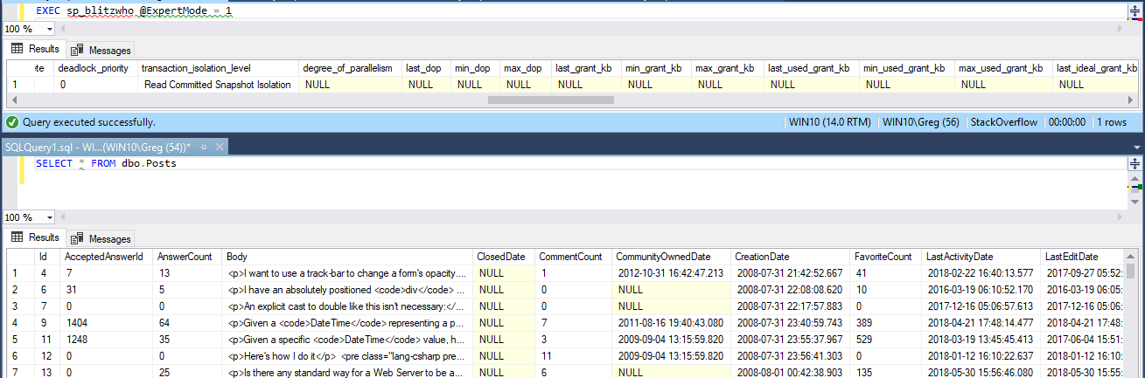Image resolution: width=1145 pixels, height=378 pixels.
Task: Select the FavoriteCount column header
Action: click(x=886, y=257)
